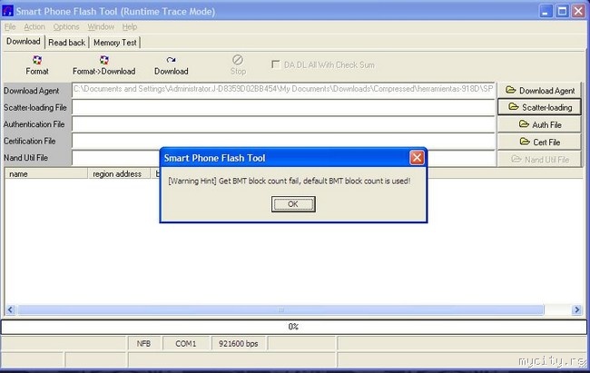Click the Scatter-loading File input field
590x373 pixels.
[283, 107]
